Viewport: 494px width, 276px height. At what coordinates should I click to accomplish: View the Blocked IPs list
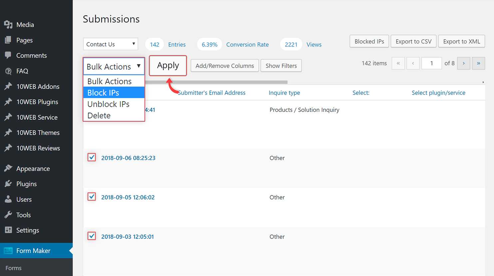pyautogui.click(x=369, y=41)
